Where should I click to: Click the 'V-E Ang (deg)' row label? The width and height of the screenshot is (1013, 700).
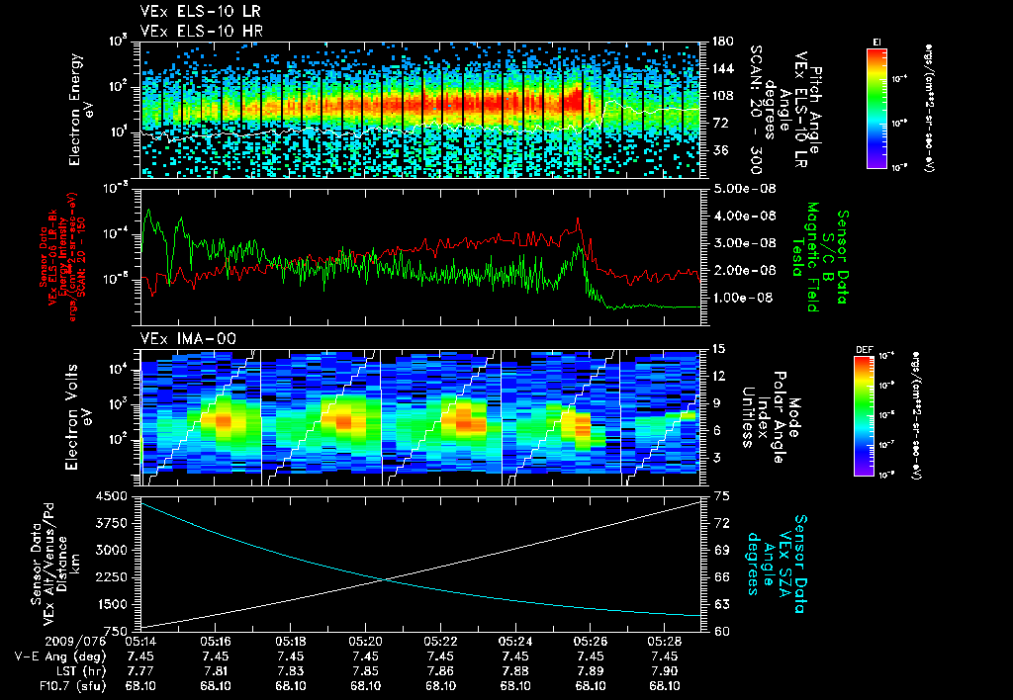click(59, 656)
